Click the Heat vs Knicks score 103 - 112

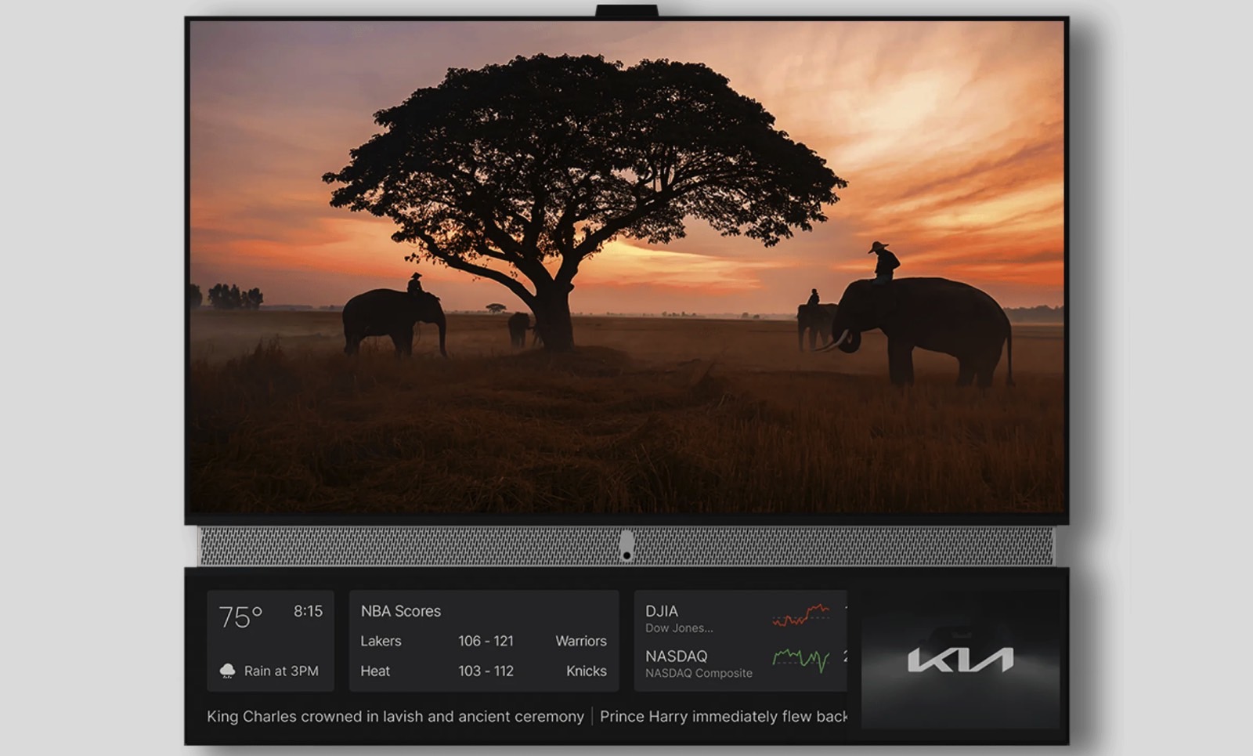click(486, 671)
